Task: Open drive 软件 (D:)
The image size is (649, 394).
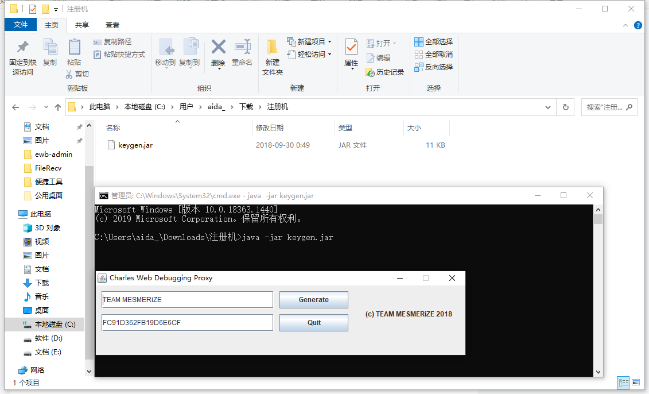Action: [x=43, y=338]
